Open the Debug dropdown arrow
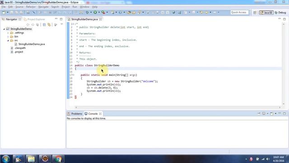 click(91, 12)
